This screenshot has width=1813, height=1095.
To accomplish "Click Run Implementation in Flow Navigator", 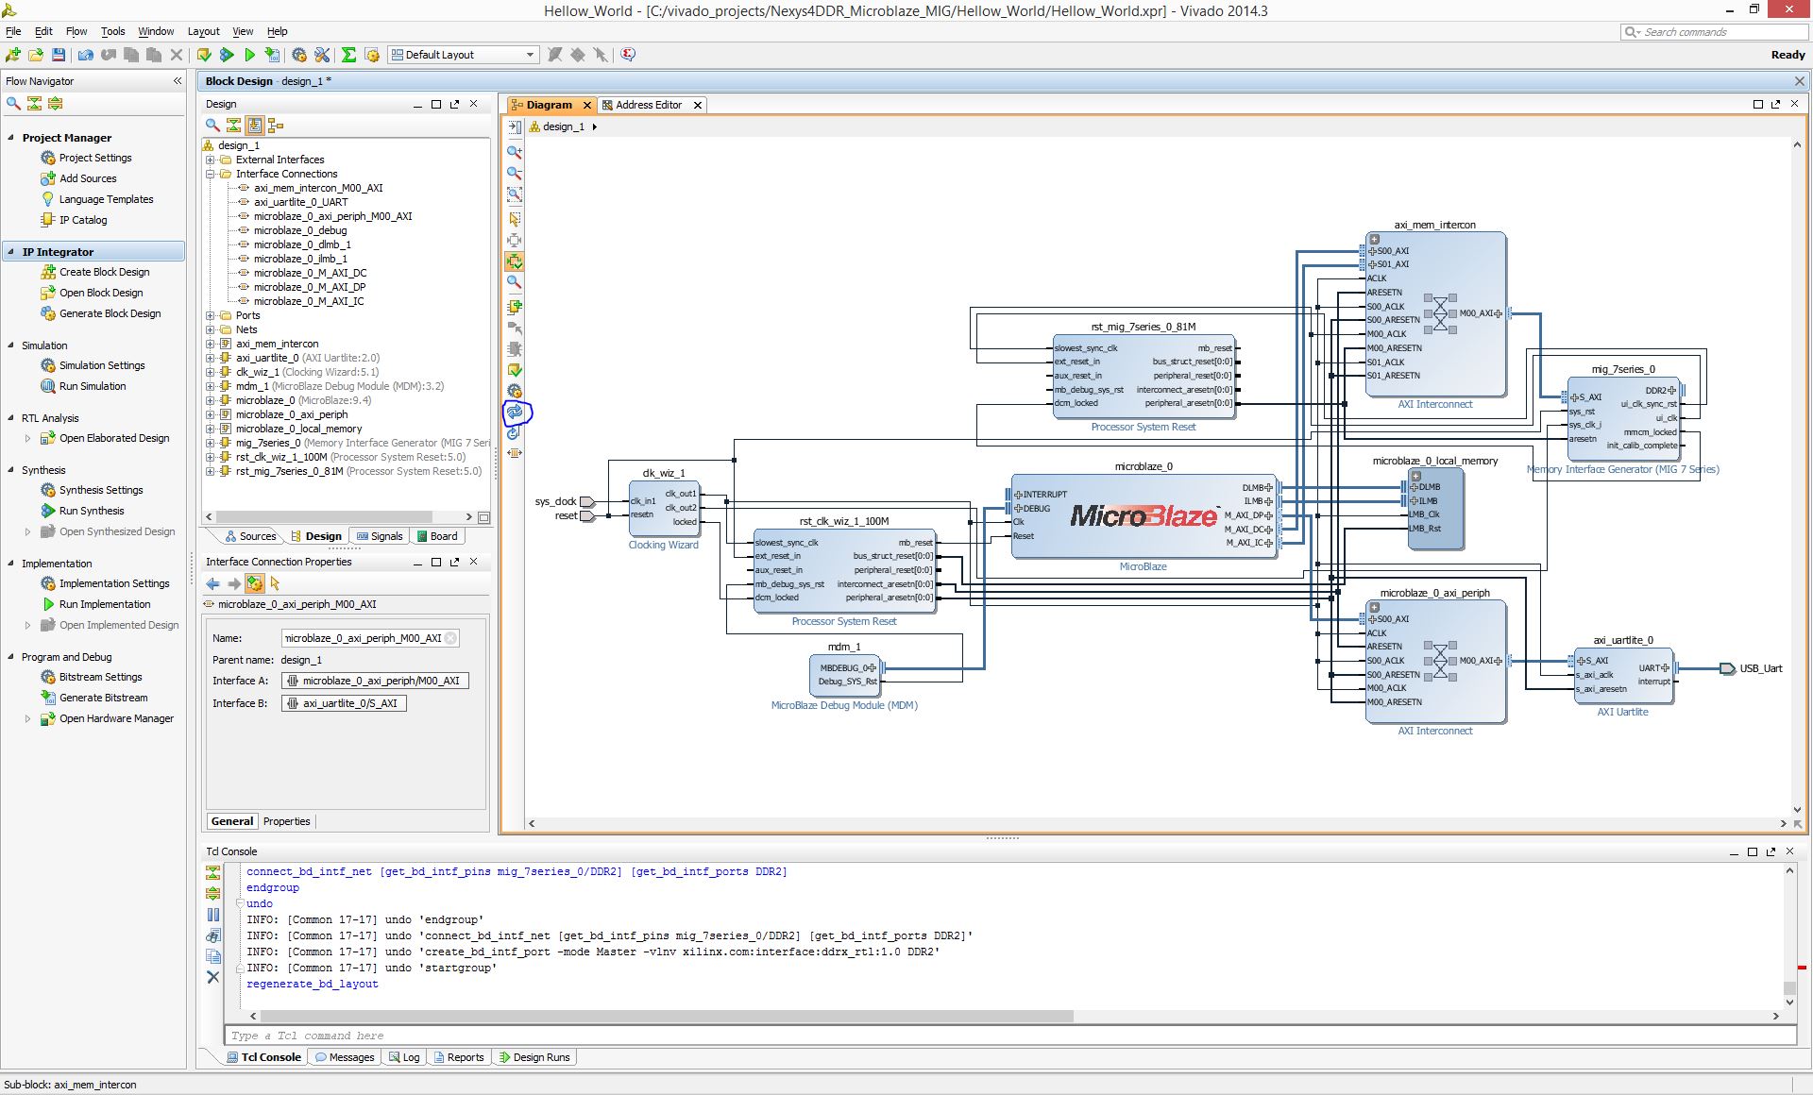I will [105, 604].
